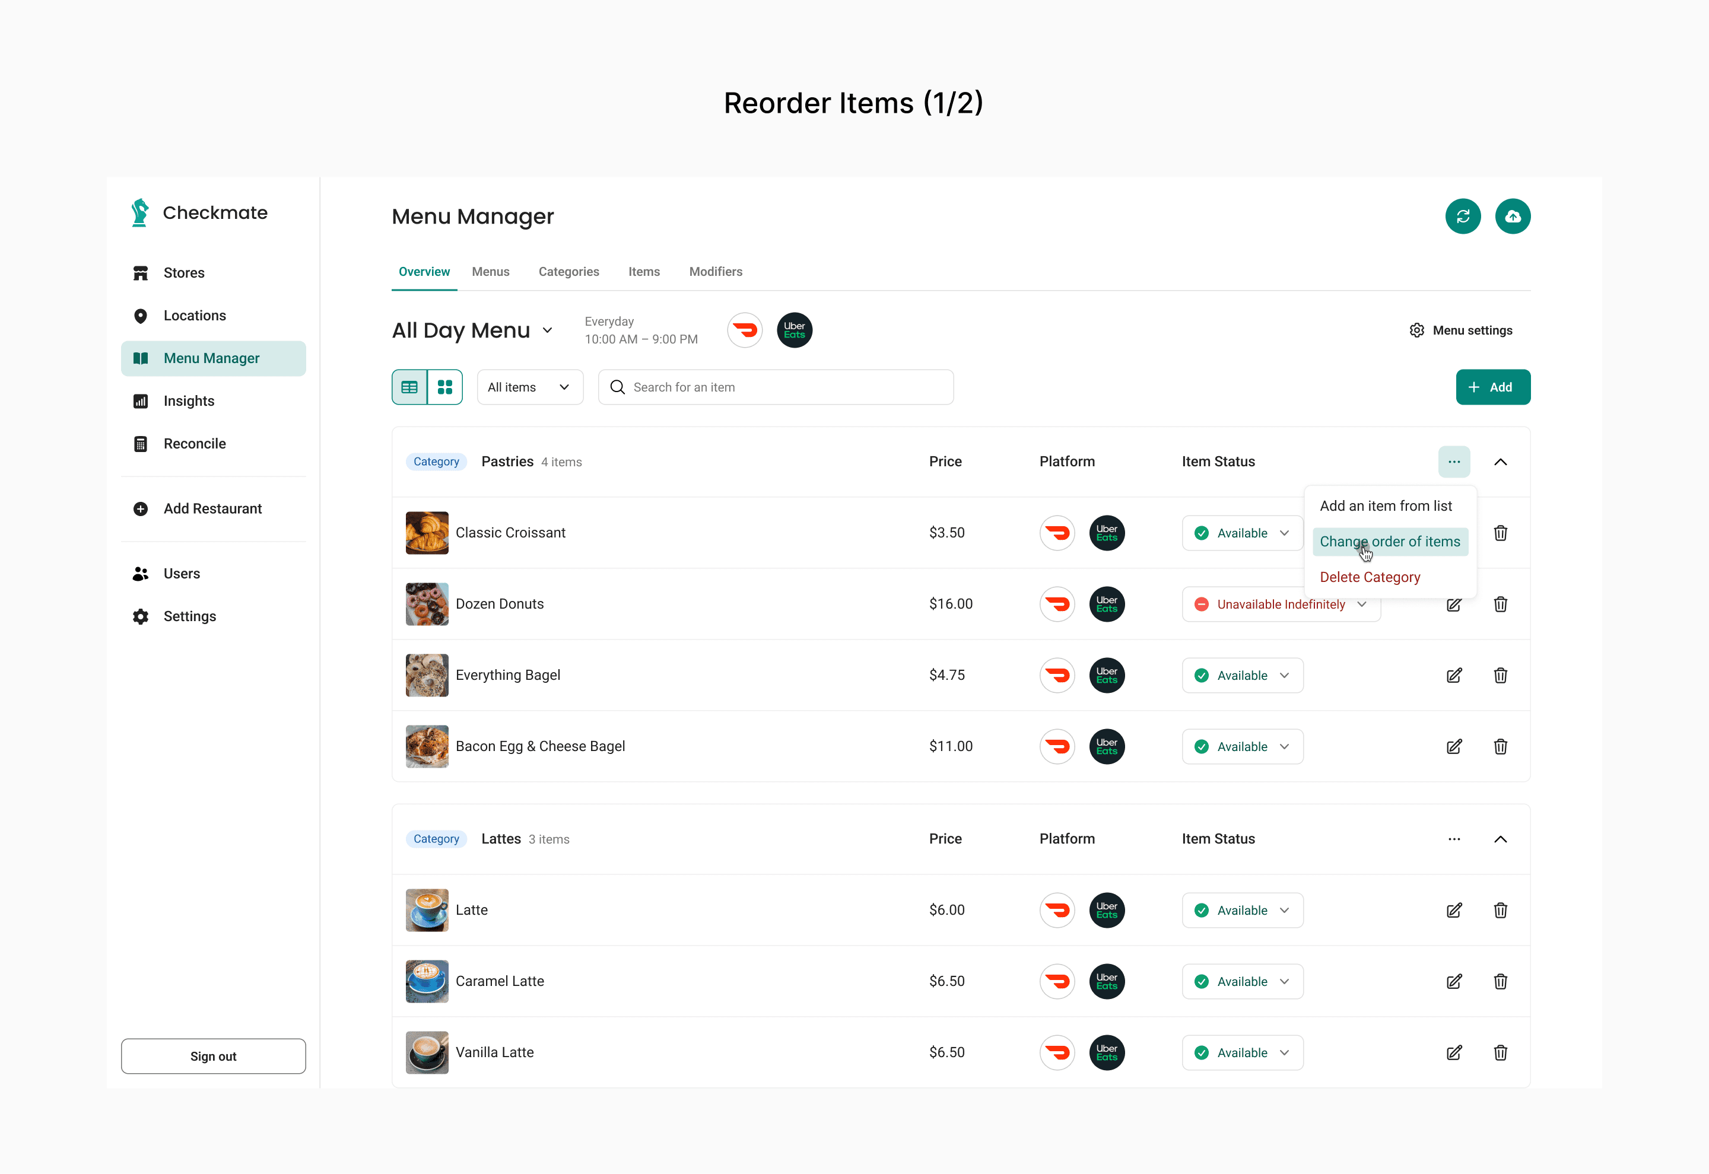Delete the Everything Bagel item
This screenshot has width=1709, height=1174.
pos(1500,675)
